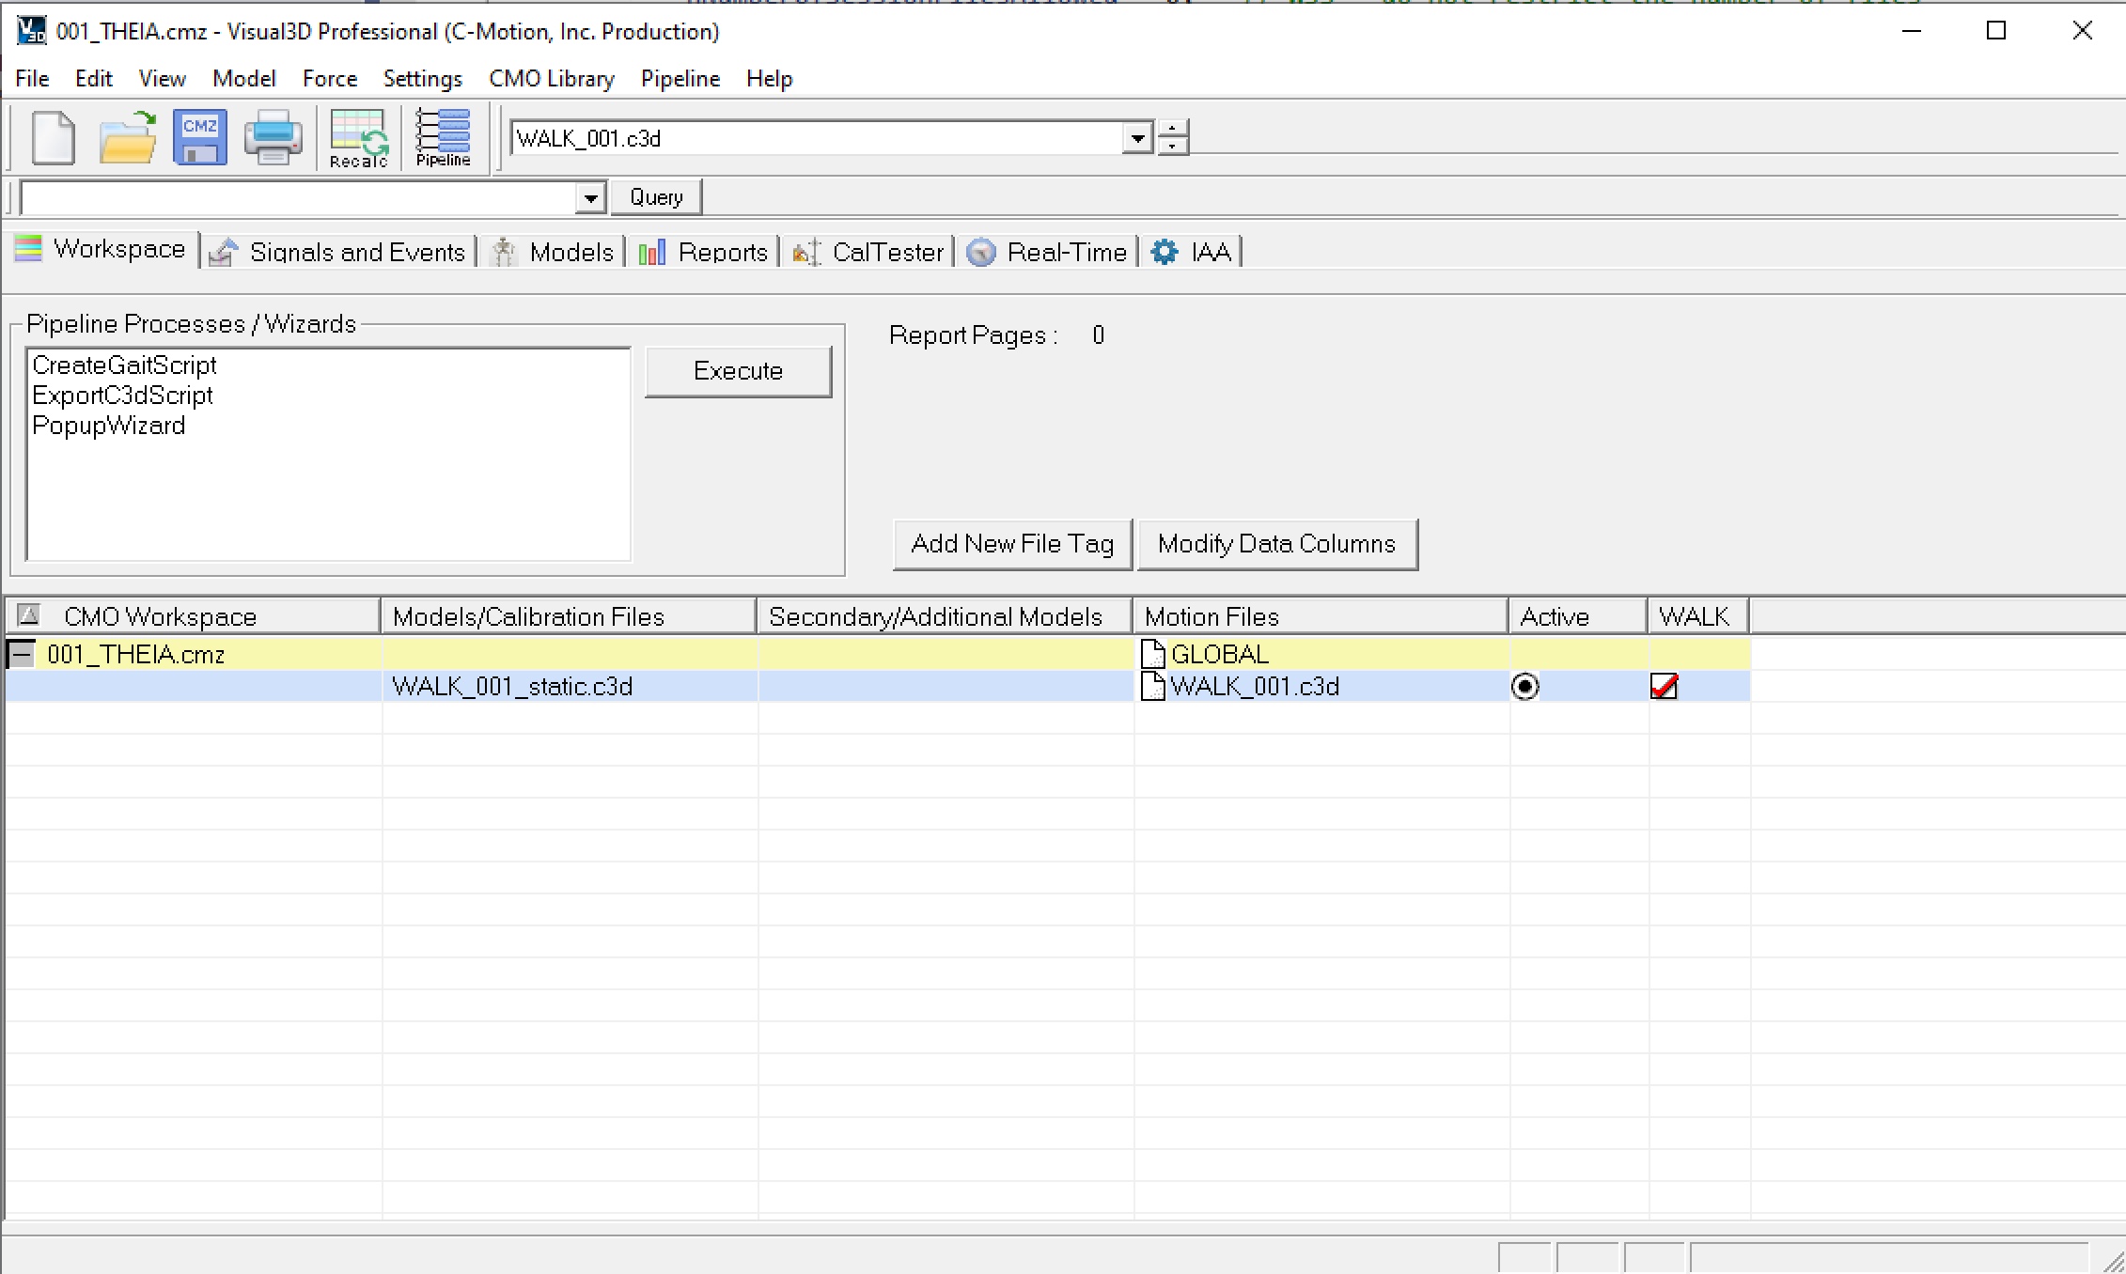Step up the active file spinner
The image size is (2126, 1274).
[x=1172, y=129]
